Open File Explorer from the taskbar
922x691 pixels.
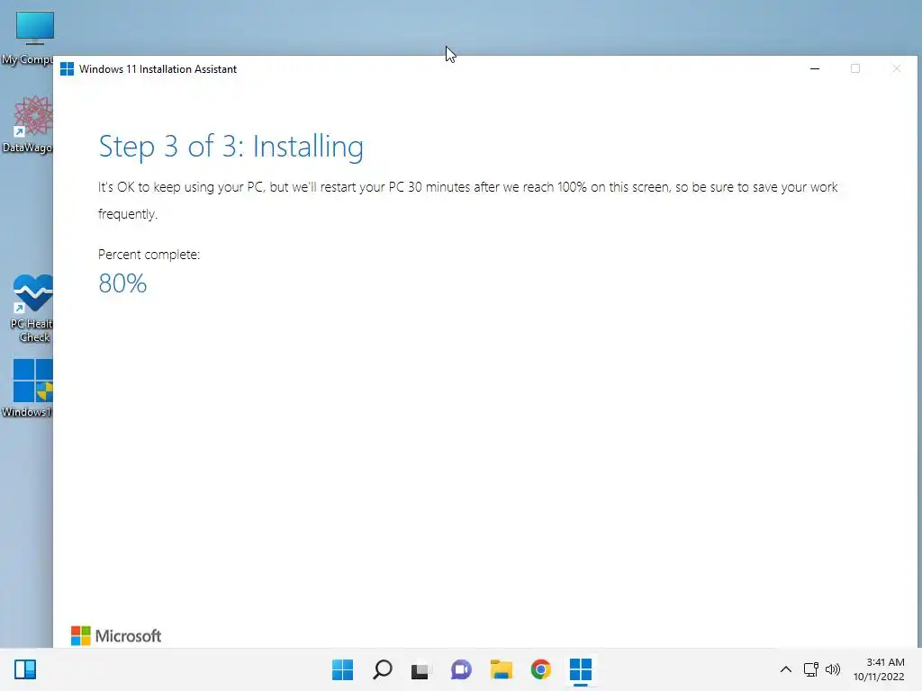[501, 669]
